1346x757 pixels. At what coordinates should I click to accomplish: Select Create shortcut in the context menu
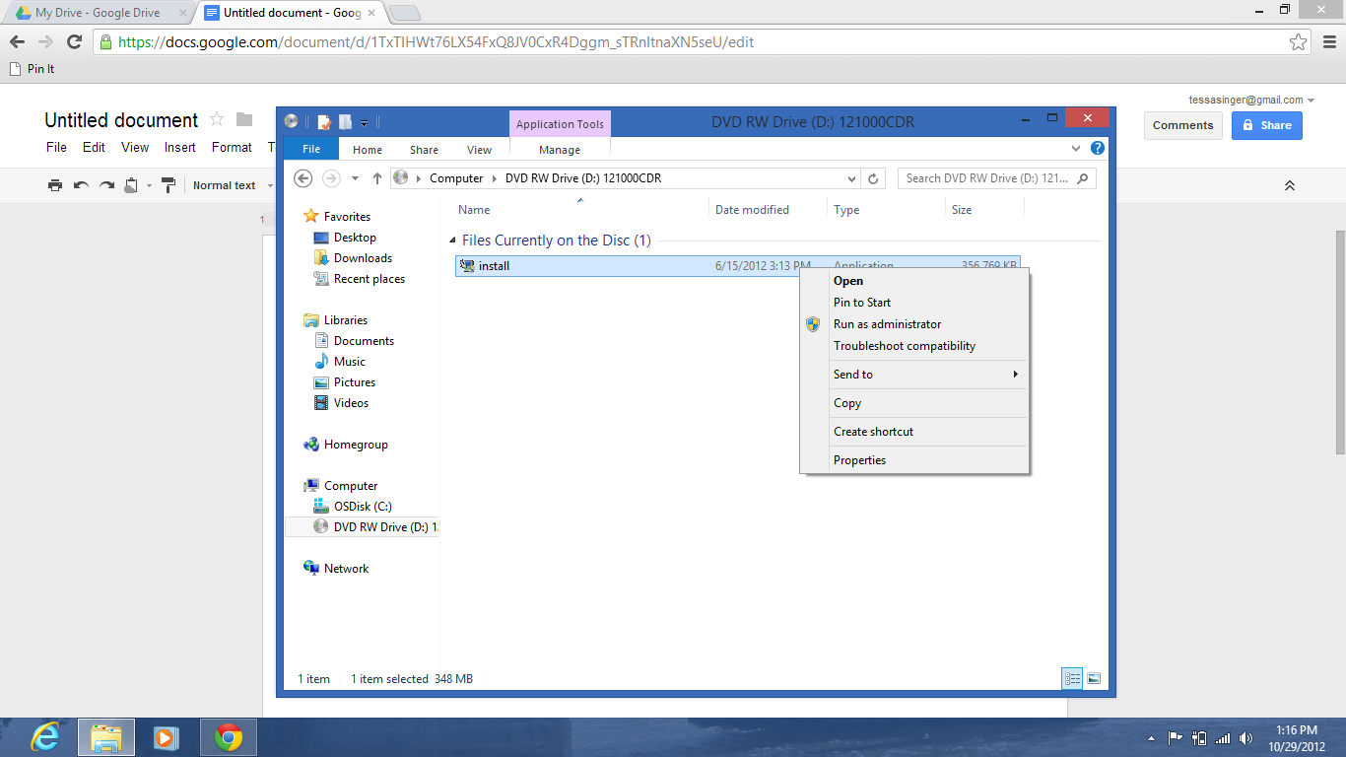[873, 431]
